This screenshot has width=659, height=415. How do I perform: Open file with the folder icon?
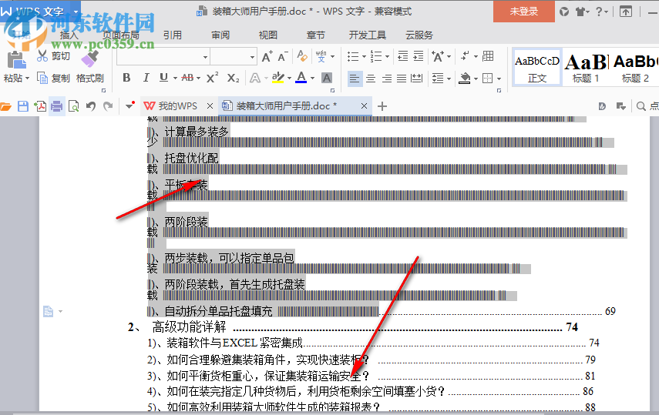click(x=6, y=106)
